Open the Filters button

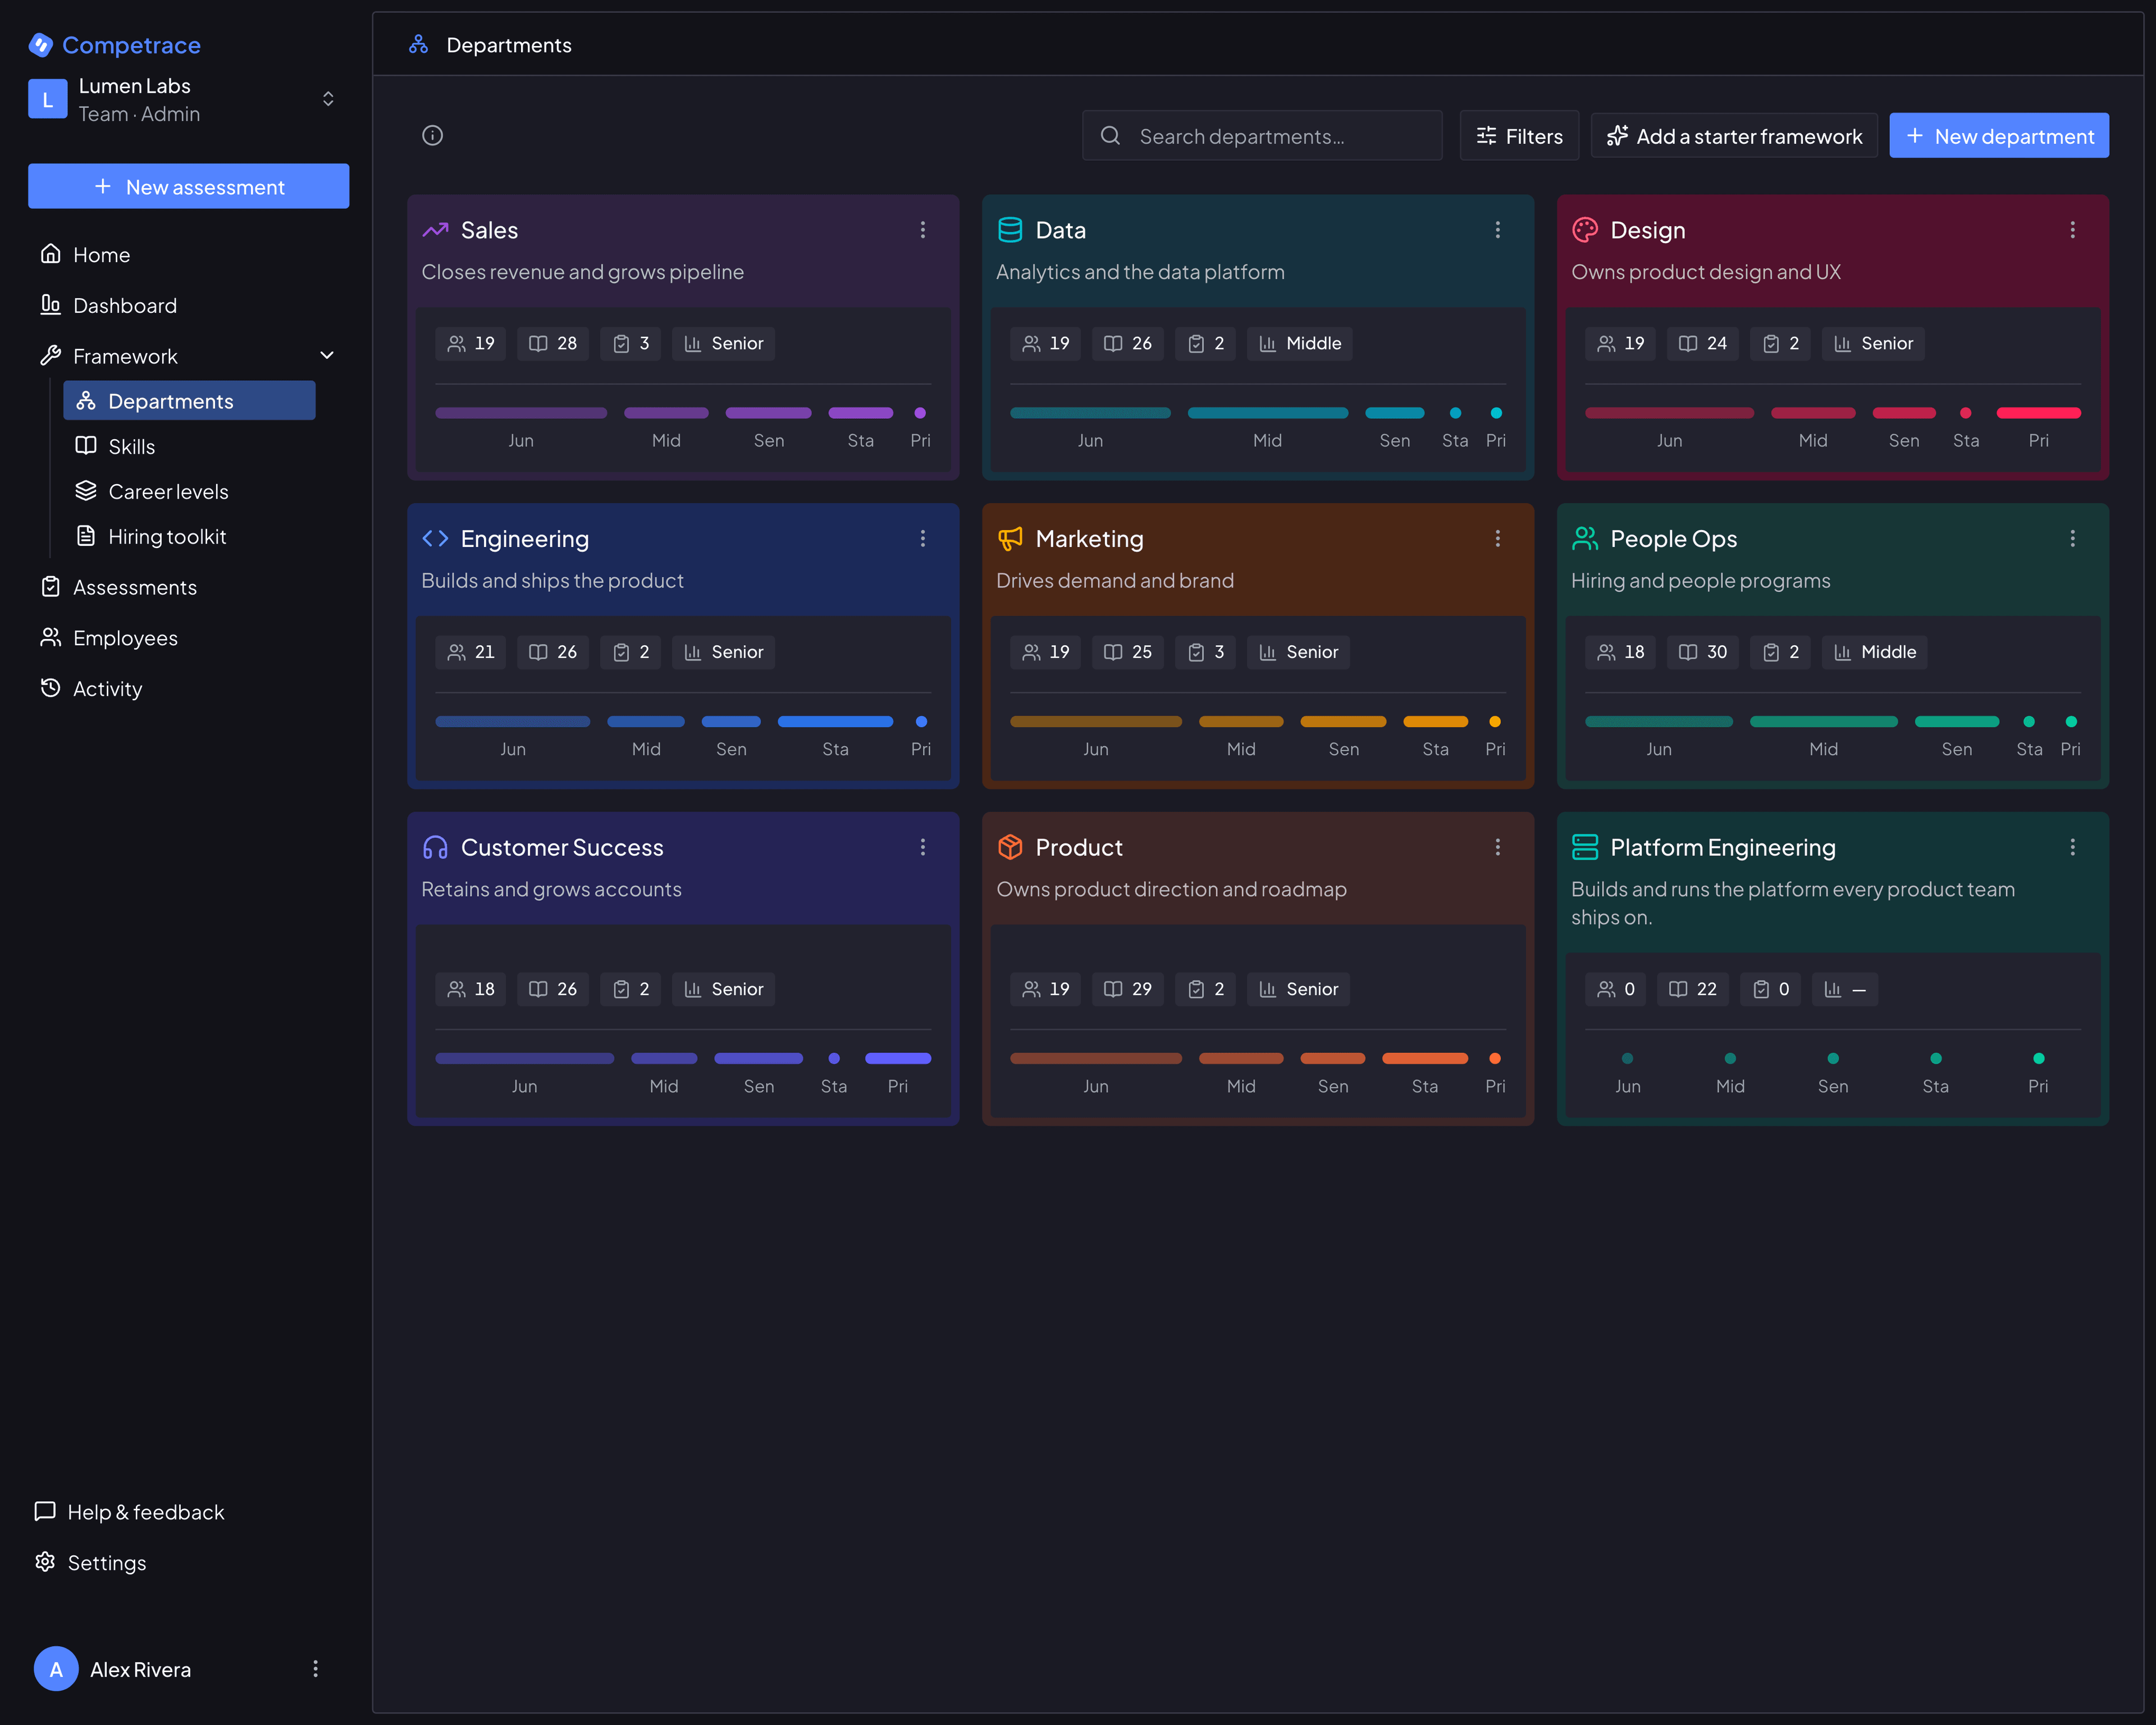tap(1518, 135)
